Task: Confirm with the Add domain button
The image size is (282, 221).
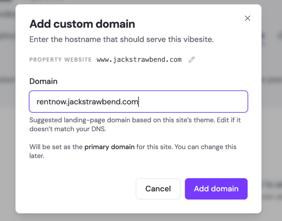Action: (216, 189)
